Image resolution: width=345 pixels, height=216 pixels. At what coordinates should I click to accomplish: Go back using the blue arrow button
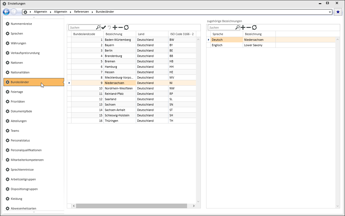point(6,12)
